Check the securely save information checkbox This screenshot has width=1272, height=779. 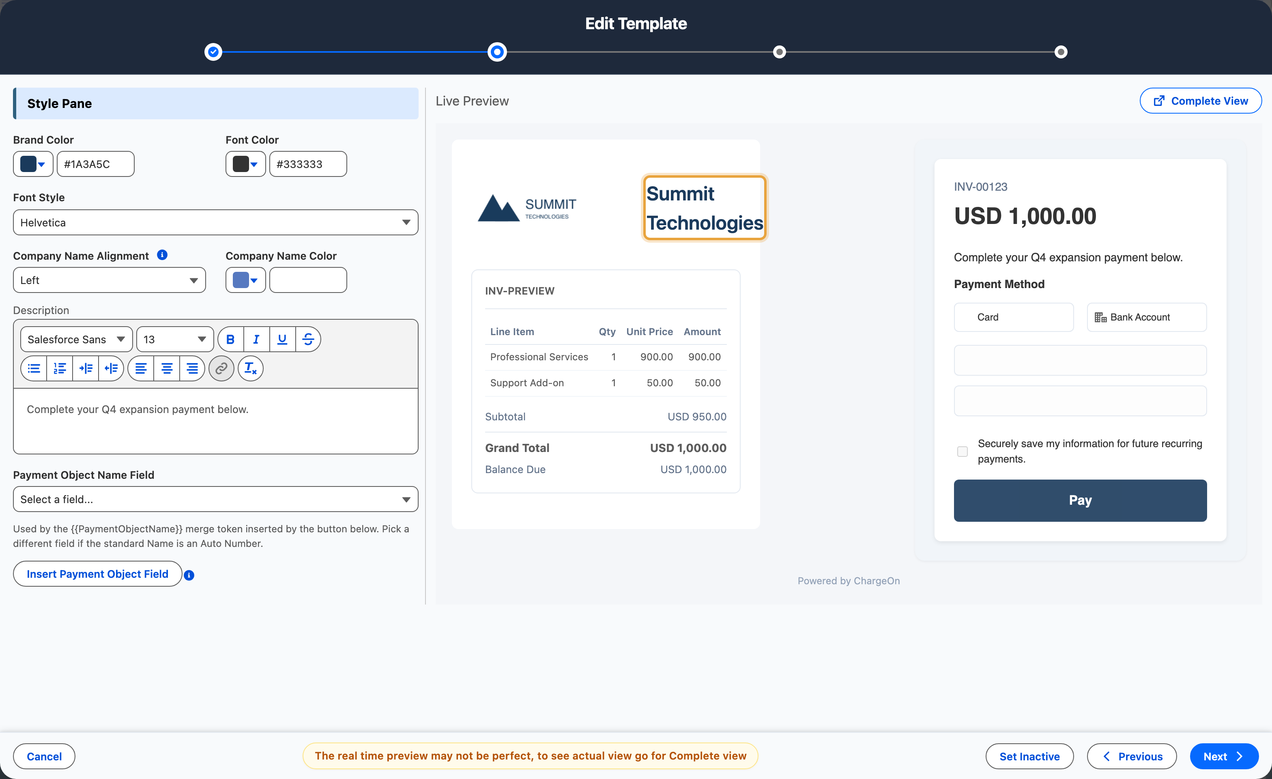pyautogui.click(x=962, y=452)
